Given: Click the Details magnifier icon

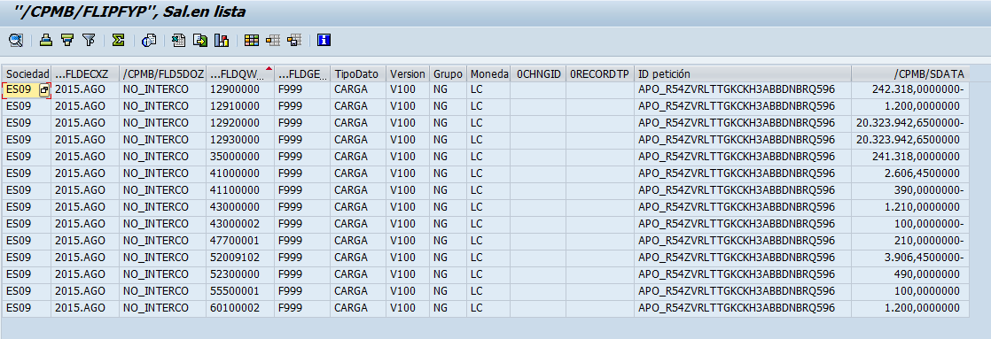Looking at the screenshot, I should click(16, 41).
